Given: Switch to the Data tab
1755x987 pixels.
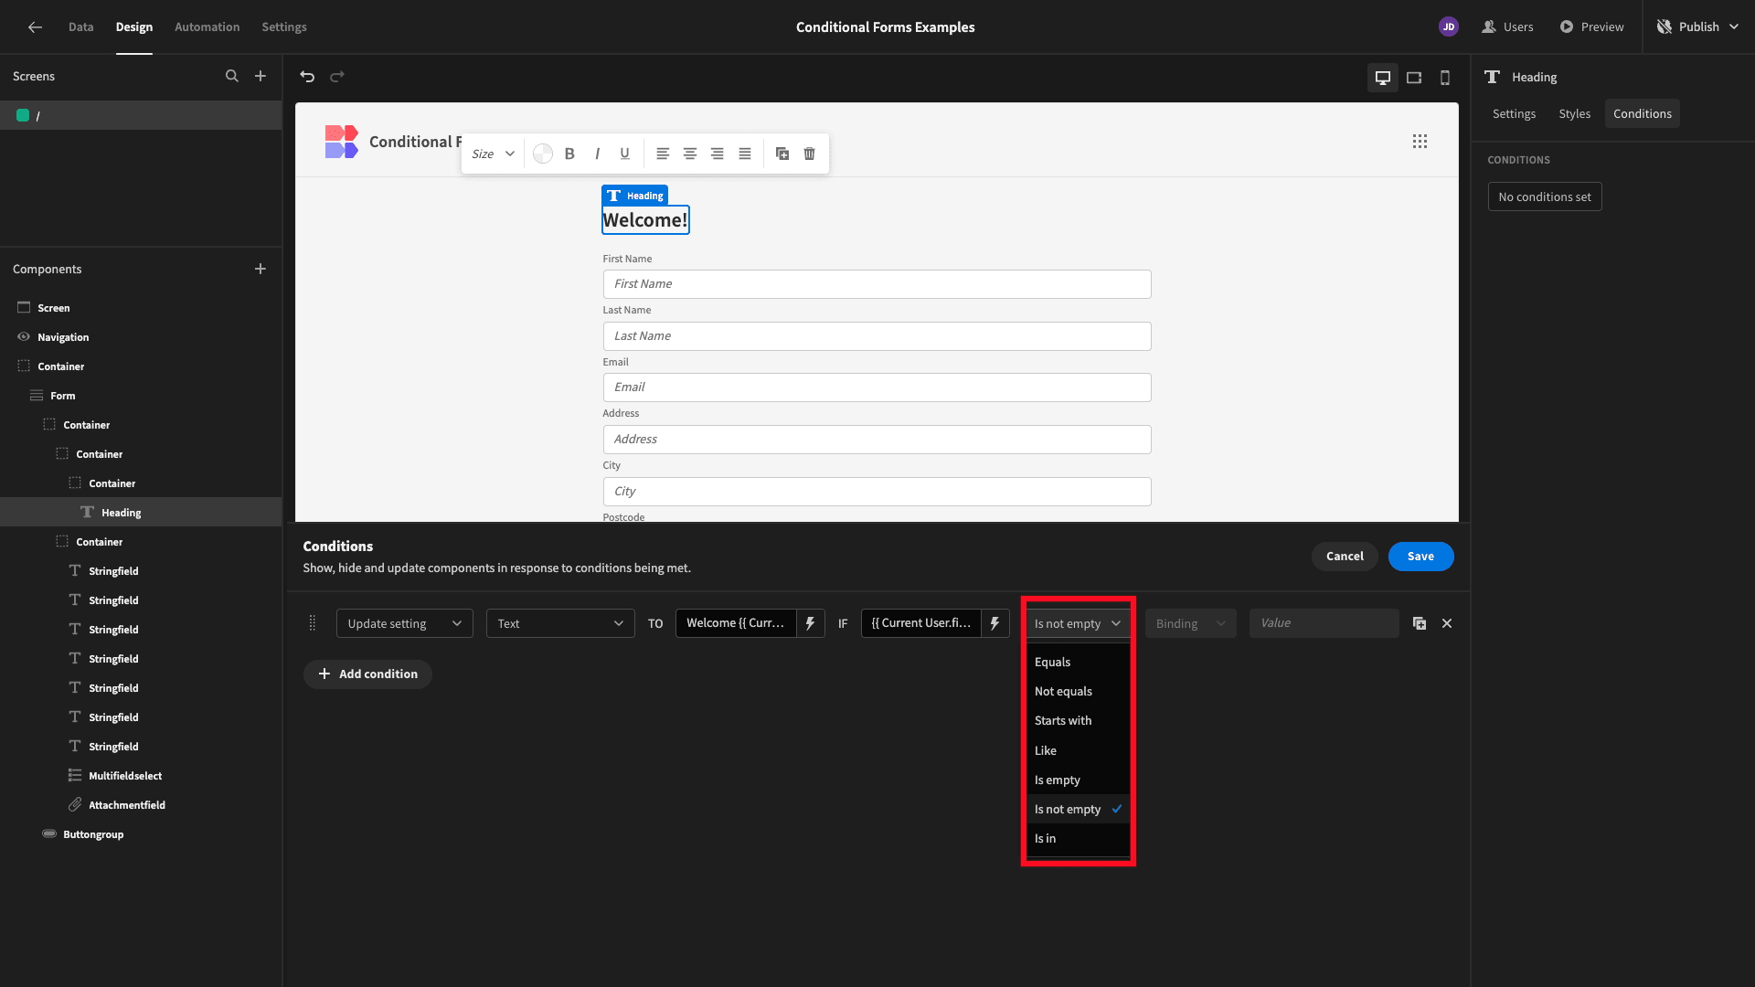Looking at the screenshot, I should 80,27.
